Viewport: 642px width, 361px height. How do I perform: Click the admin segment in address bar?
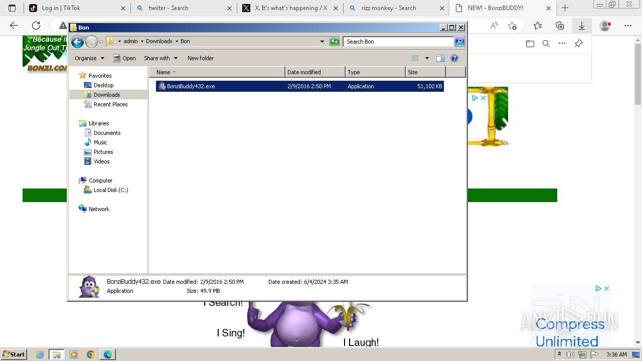click(130, 42)
